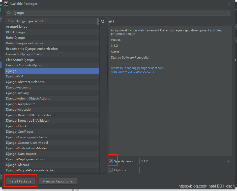Select the Django-Actuary package
Image resolution: width=237 pixels, height=191 pixels.
click(52, 93)
